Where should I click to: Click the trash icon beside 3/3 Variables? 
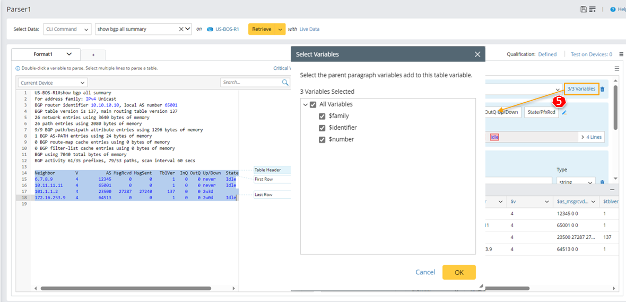(602, 89)
